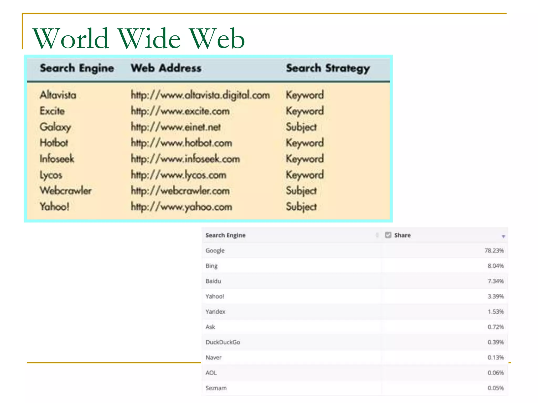Click the Lycos engine name
The height and width of the screenshot is (403, 538).
tap(51, 175)
